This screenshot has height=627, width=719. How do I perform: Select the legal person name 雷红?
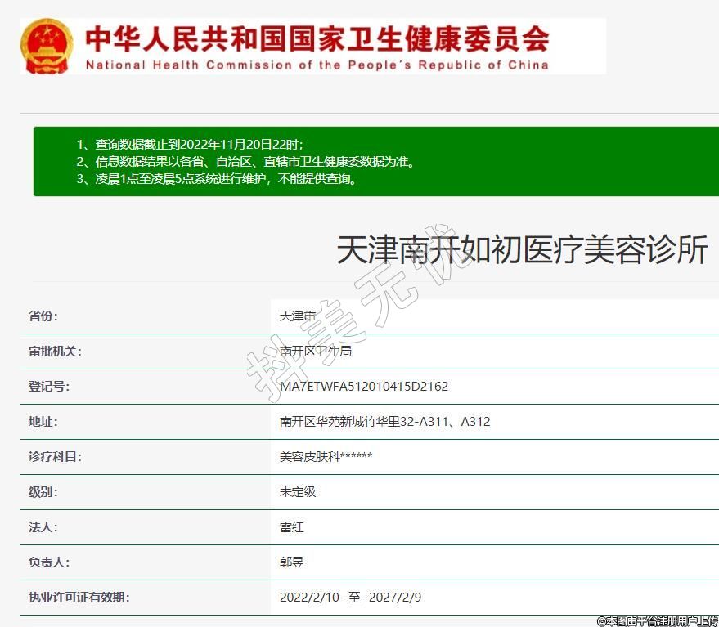coord(292,527)
